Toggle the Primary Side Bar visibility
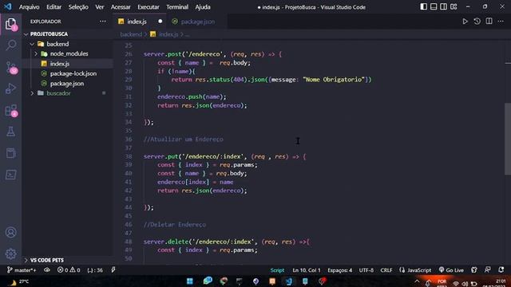 click(x=424, y=7)
